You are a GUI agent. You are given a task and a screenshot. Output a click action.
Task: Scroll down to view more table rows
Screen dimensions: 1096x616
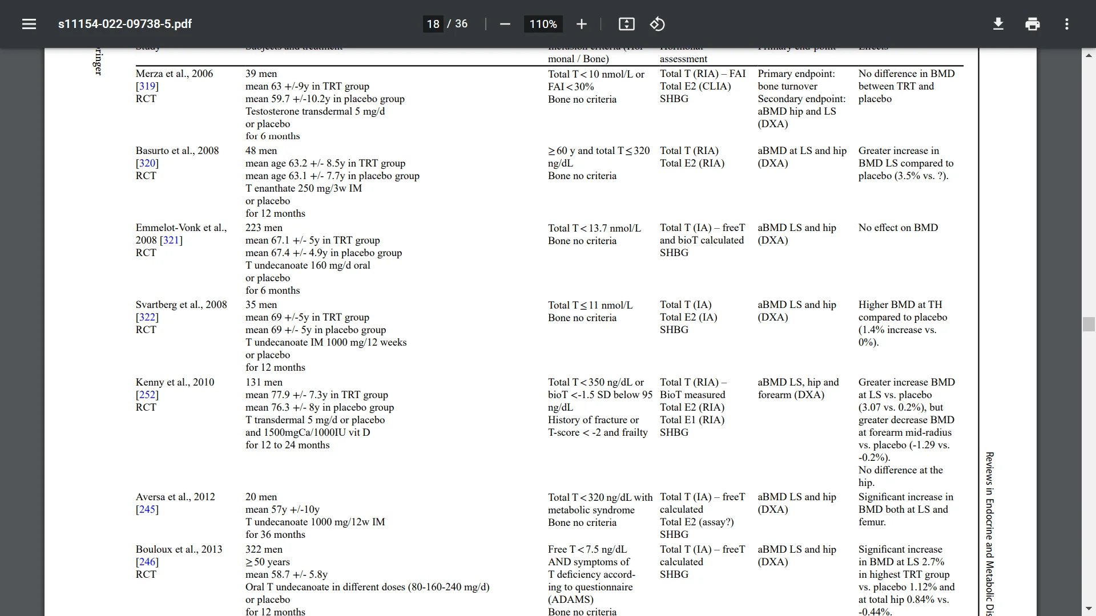(1089, 607)
